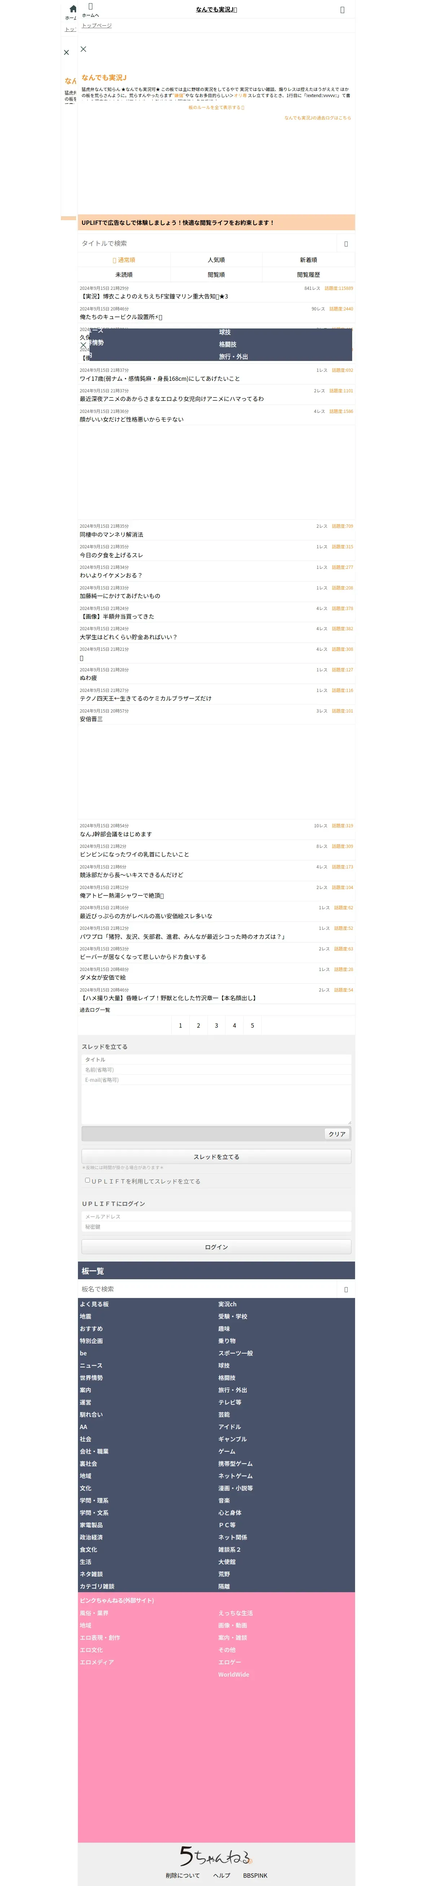Viewport: 433px width, 1886px height.
Task: Enable UPLIFTを利用してスレッドを立てる checkbox
Action: 87,1180
